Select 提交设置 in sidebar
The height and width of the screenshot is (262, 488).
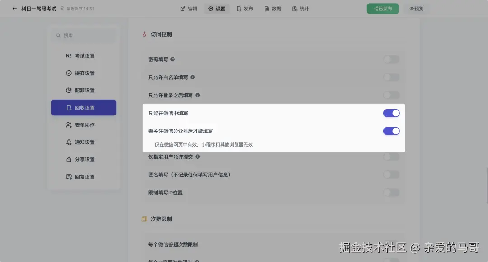pos(84,73)
